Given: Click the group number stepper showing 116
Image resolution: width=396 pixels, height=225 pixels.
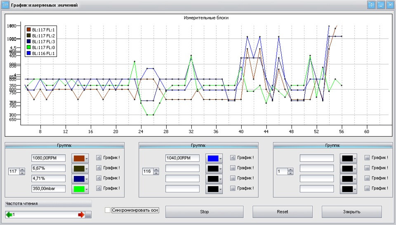Looking at the screenshot, I should pyautogui.click(x=151, y=171).
